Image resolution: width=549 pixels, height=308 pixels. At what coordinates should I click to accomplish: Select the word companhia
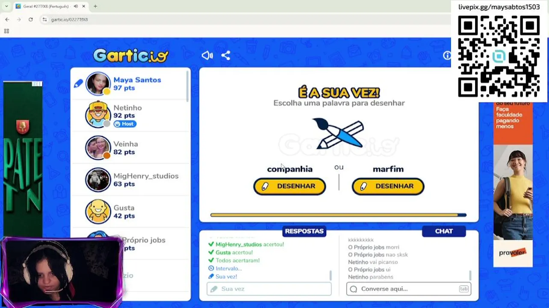(290, 169)
